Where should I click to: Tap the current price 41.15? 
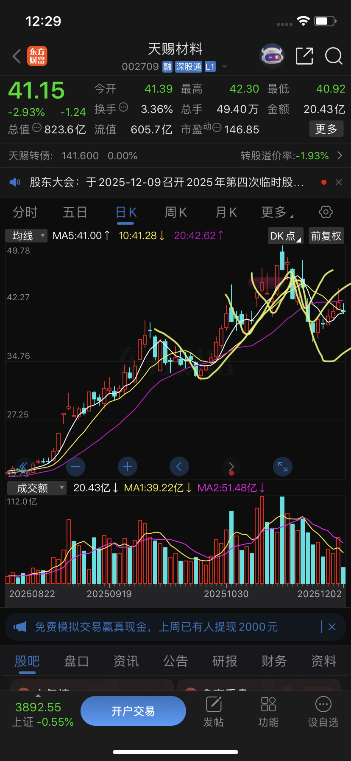tap(36, 90)
